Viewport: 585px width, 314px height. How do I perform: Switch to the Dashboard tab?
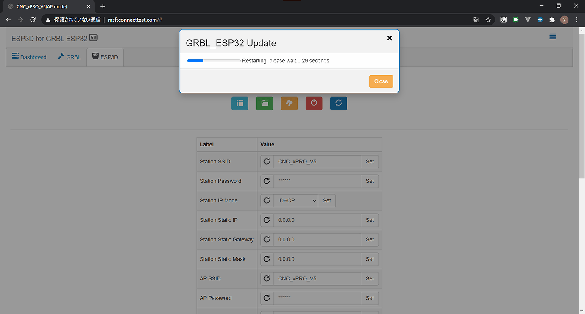coord(29,57)
